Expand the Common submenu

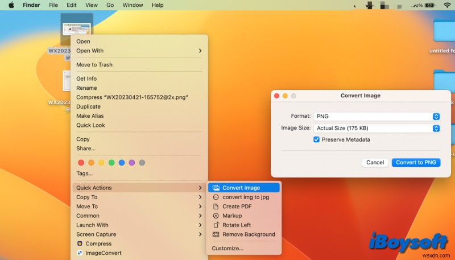139,216
